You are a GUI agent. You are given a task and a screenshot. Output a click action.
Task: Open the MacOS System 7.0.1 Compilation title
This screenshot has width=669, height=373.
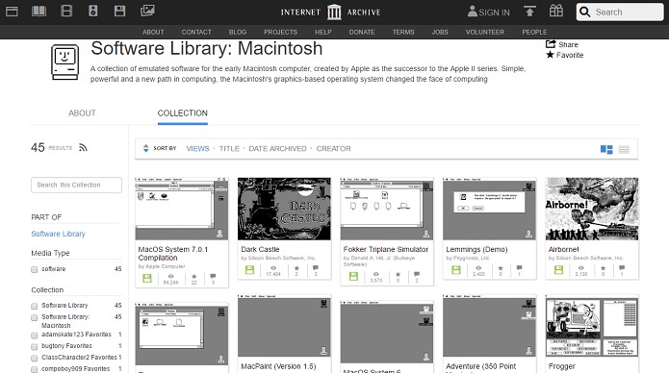click(x=173, y=253)
